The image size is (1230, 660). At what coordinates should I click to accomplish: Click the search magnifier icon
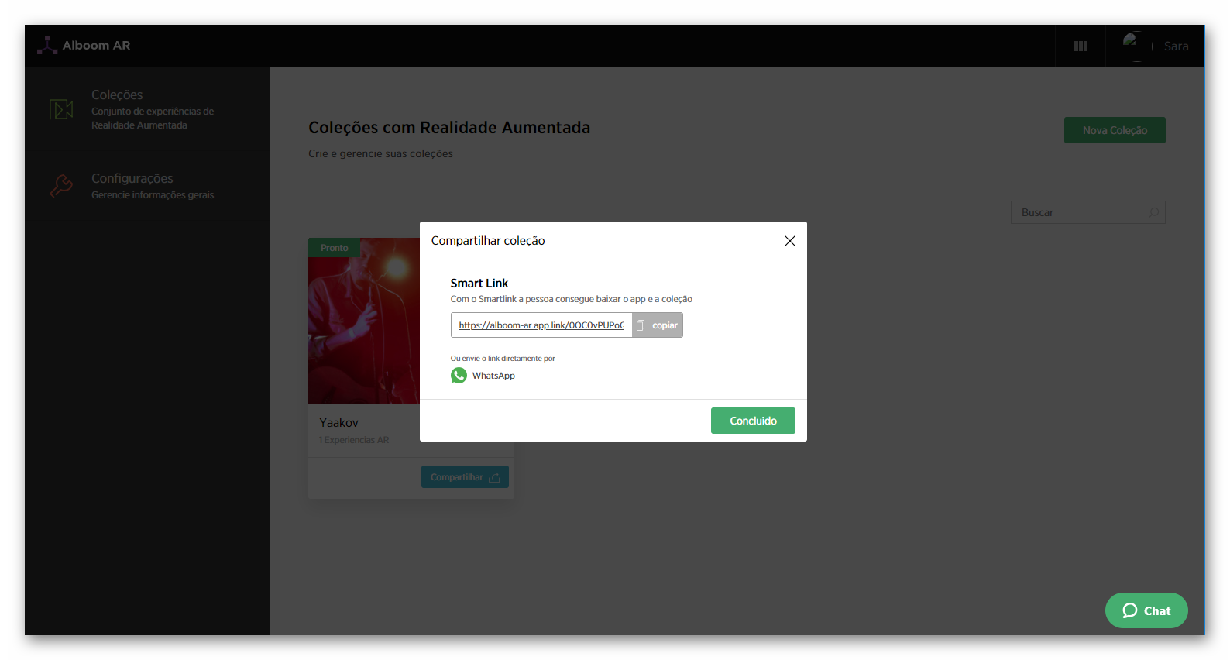pos(1153,212)
